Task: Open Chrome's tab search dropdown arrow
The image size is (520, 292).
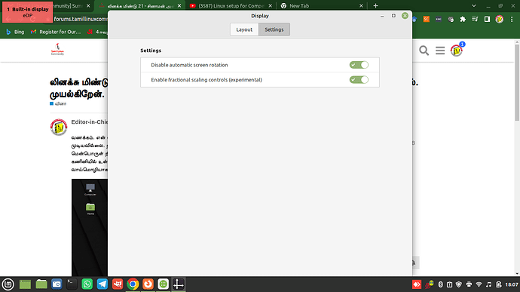Action: (474, 5)
